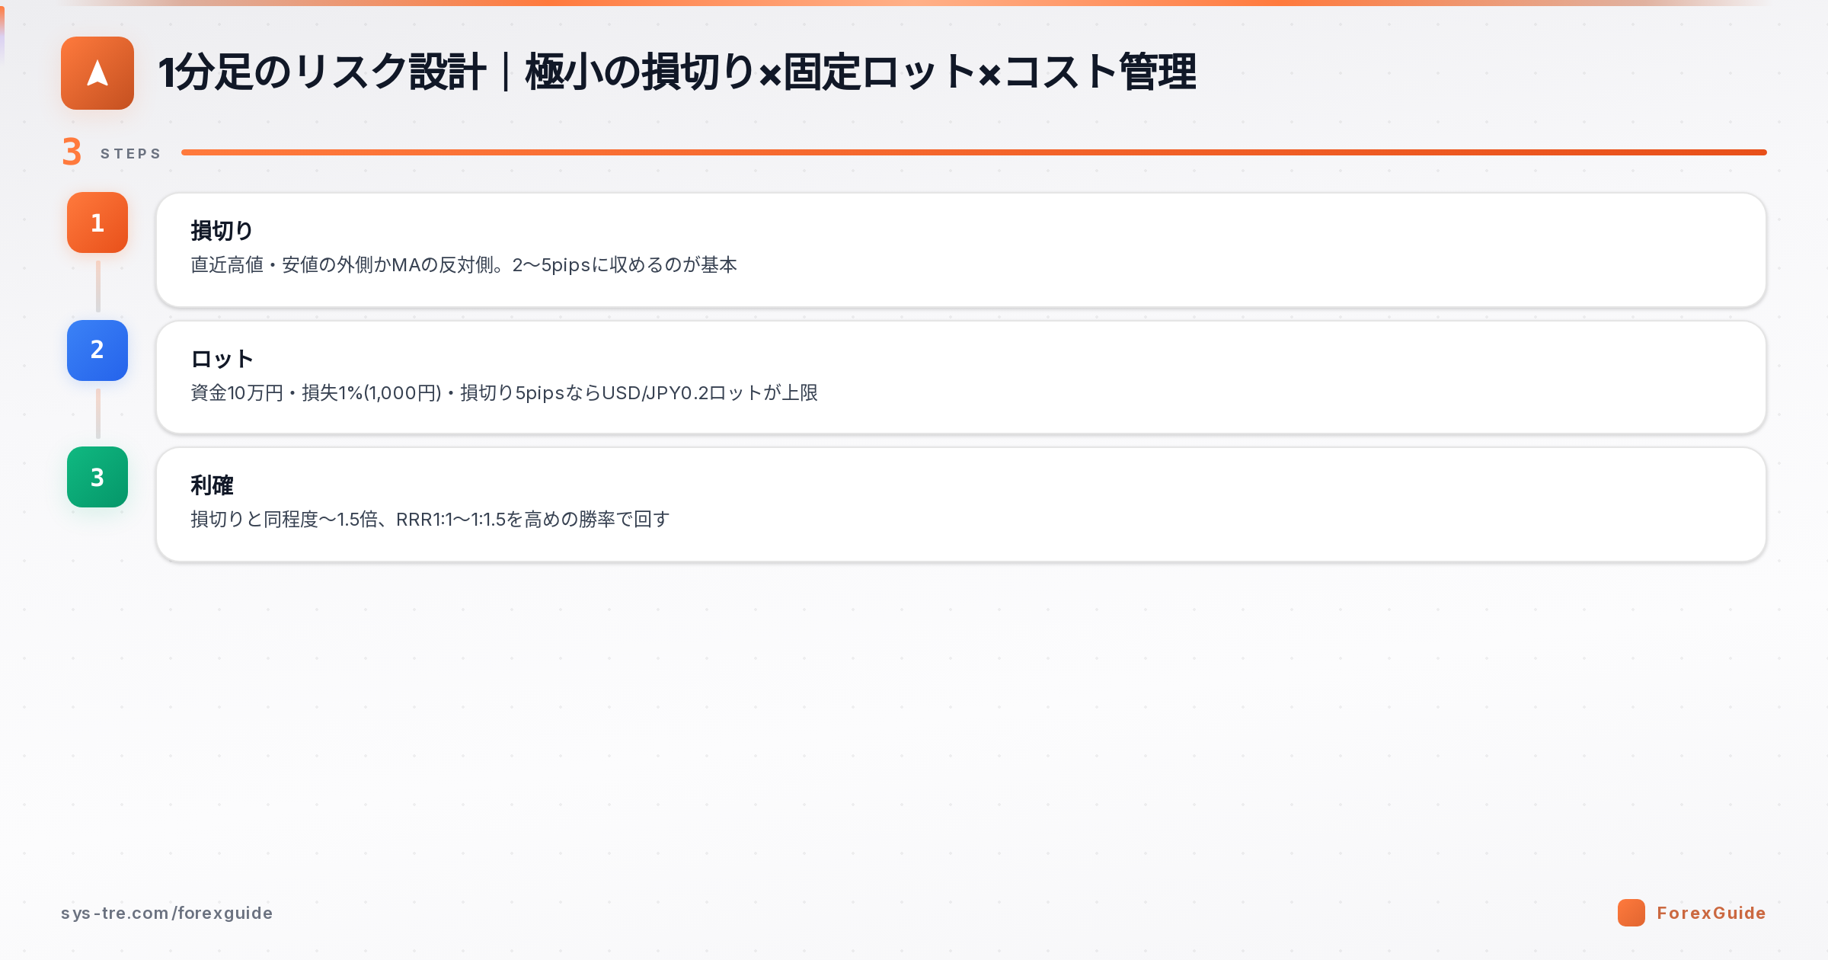This screenshot has width=1828, height=960.
Task: Click the ロット card heading
Action: coord(222,358)
